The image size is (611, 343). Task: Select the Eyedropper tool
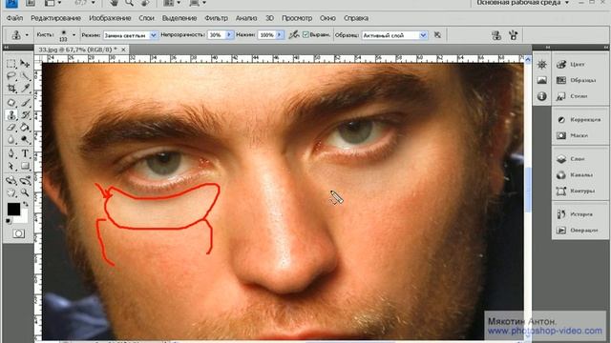click(26, 89)
